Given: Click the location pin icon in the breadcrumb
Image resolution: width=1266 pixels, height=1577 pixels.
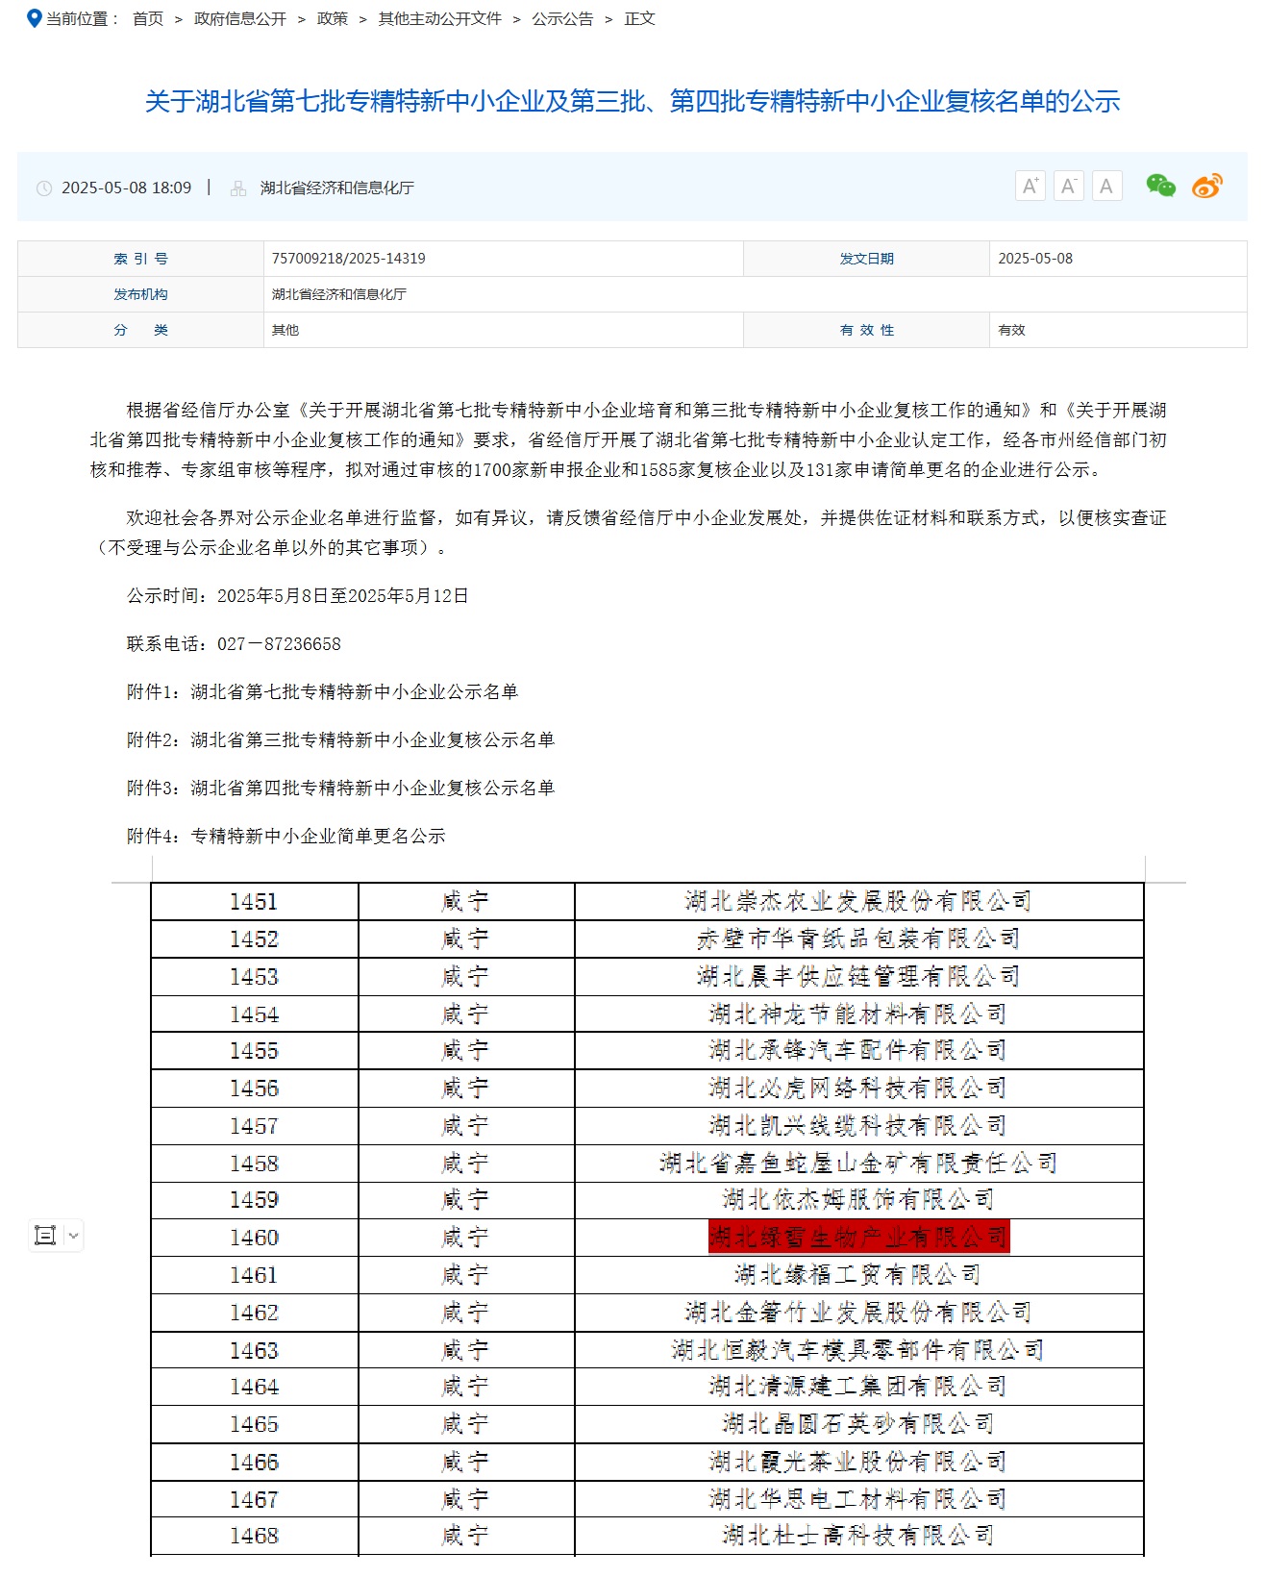Looking at the screenshot, I should point(35,18).
